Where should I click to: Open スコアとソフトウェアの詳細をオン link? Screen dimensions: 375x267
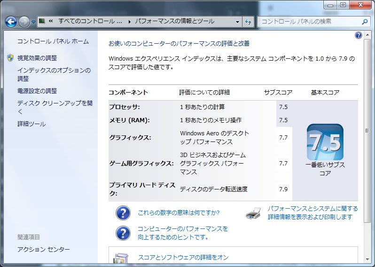click(183, 258)
